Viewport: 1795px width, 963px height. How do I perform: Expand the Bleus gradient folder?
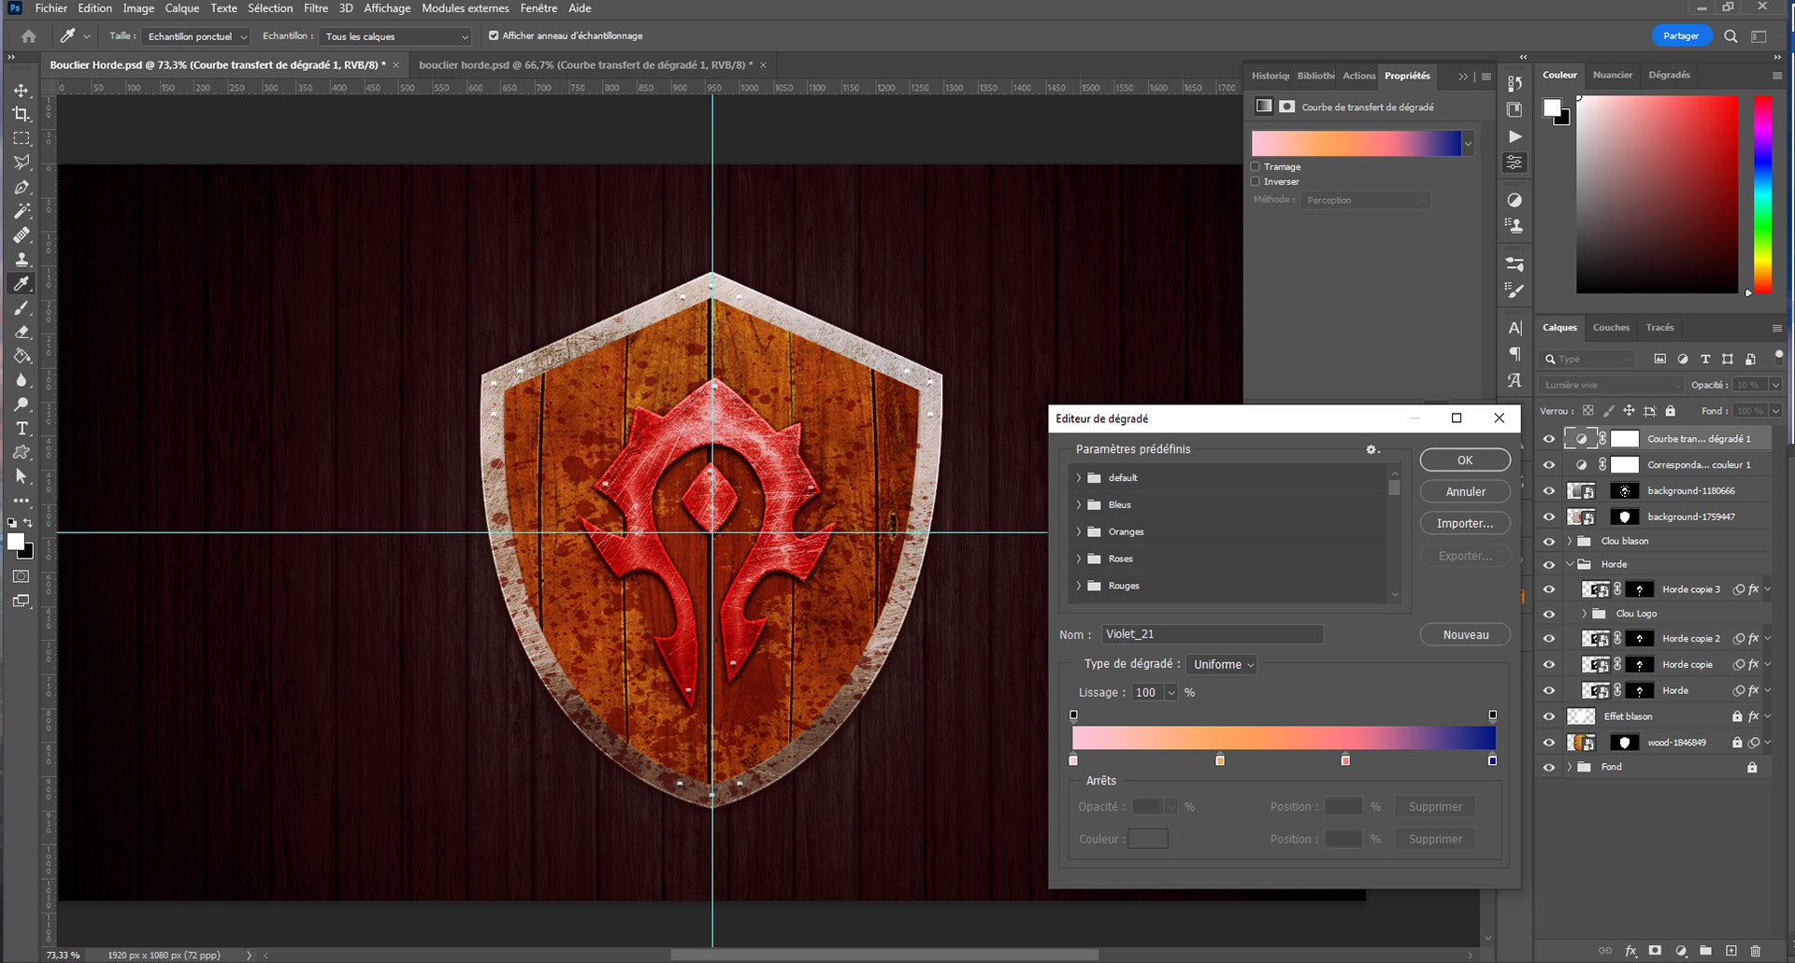pyautogui.click(x=1078, y=505)
